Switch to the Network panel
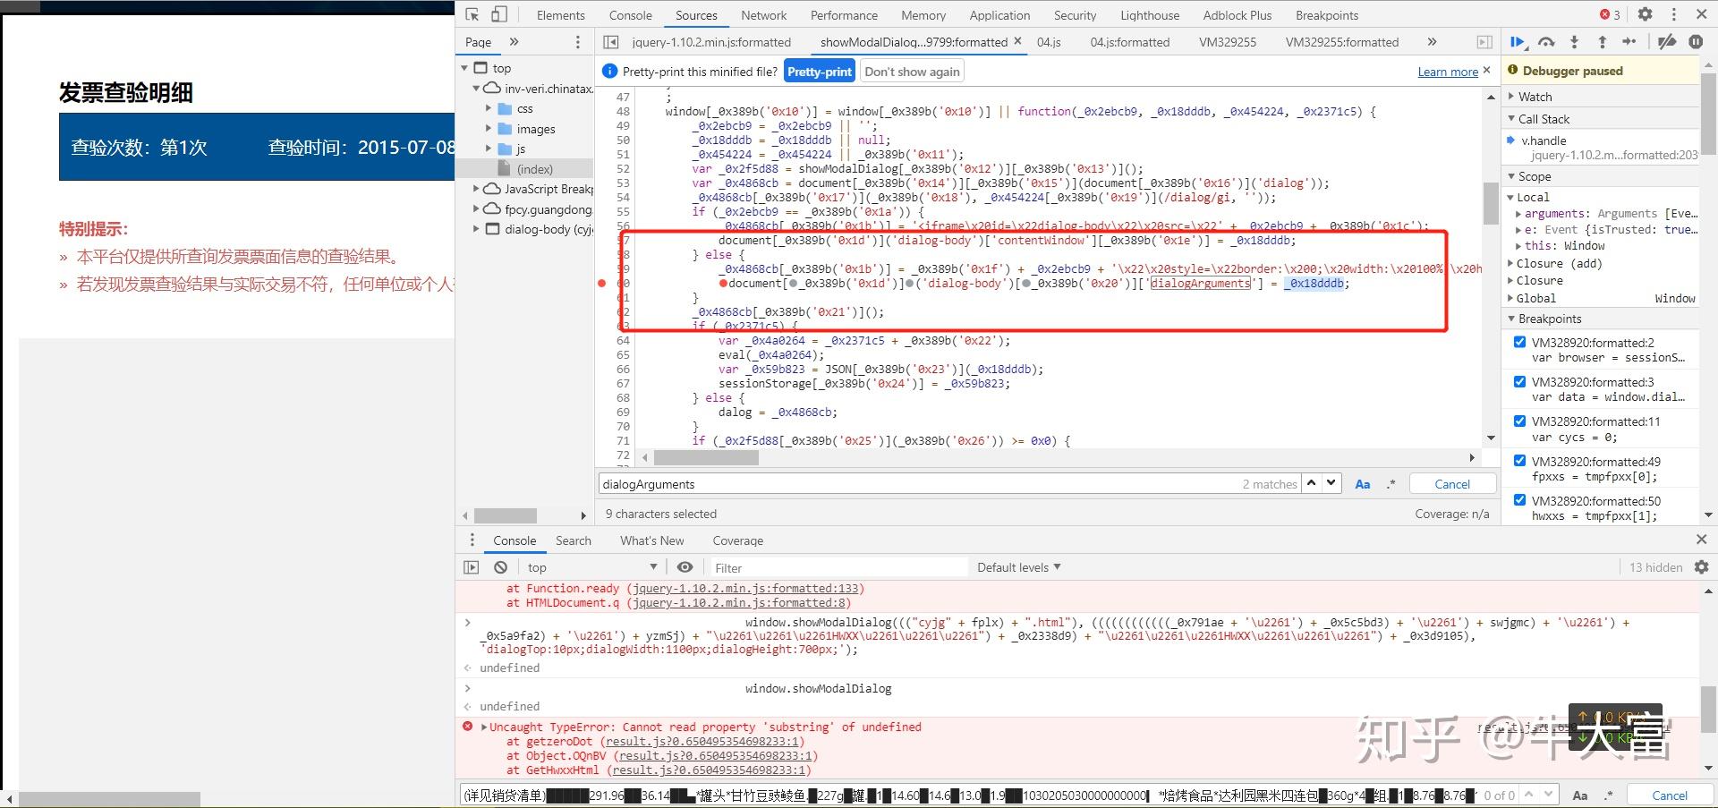Viewport: 1718px width, 808px height. point(763,15)
